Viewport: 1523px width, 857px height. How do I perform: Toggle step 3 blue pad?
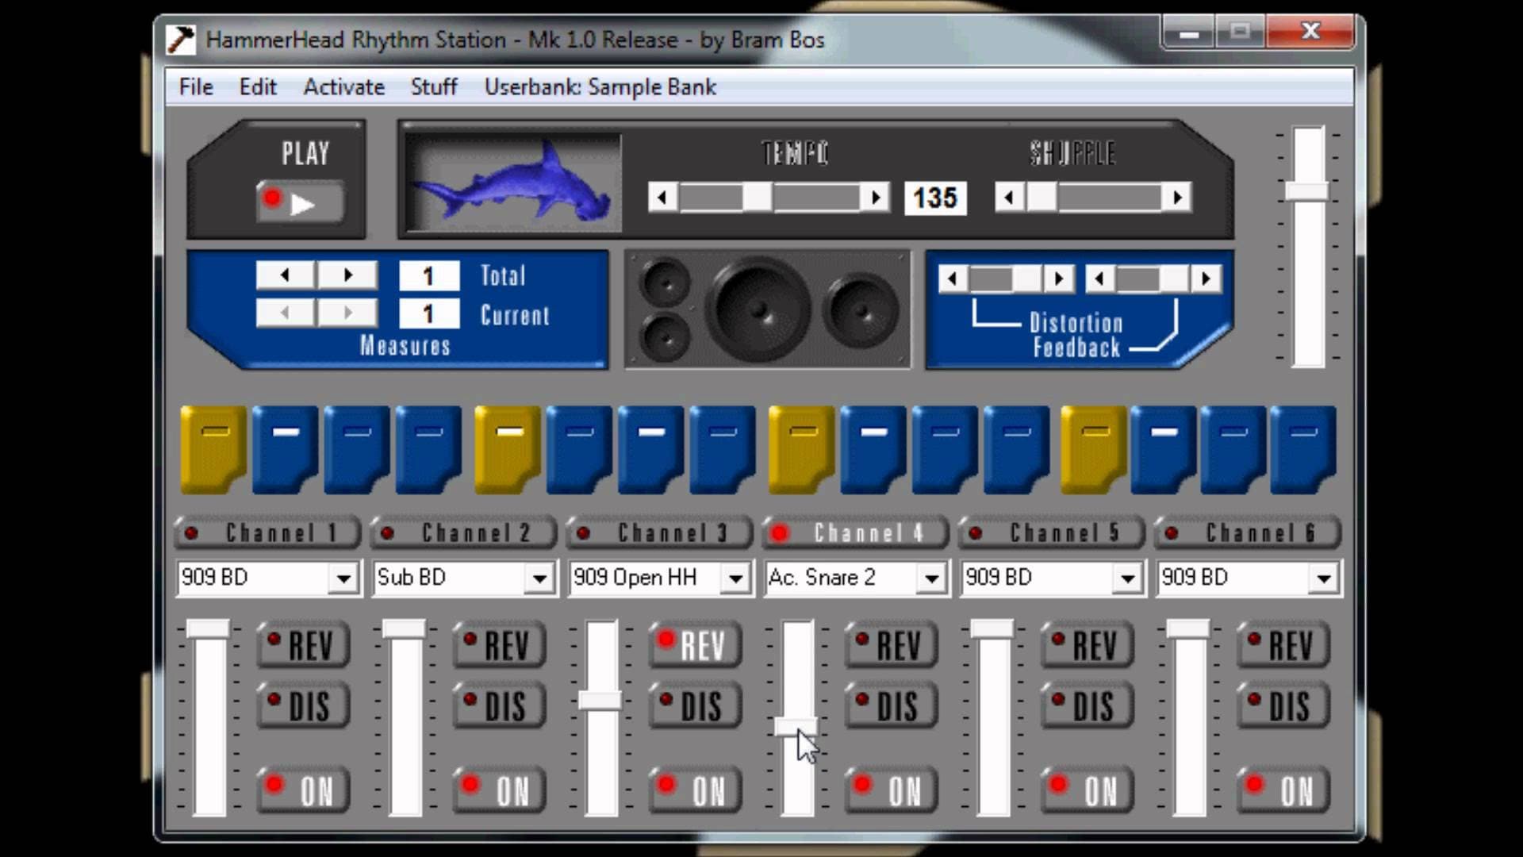[357, 449]
